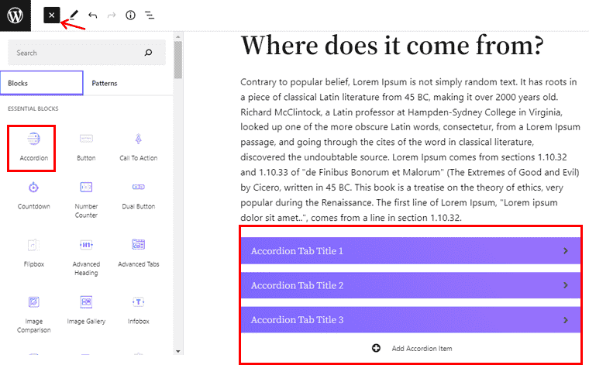Switch to the Blocks tab
The height and width of the screenshot is (372, 589).
[x=42, y=83]
